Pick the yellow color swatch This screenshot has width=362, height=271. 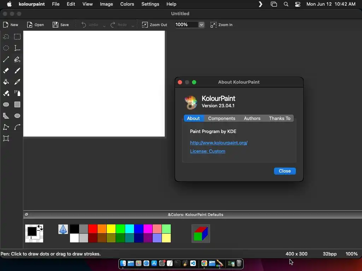tap(111, 229)
